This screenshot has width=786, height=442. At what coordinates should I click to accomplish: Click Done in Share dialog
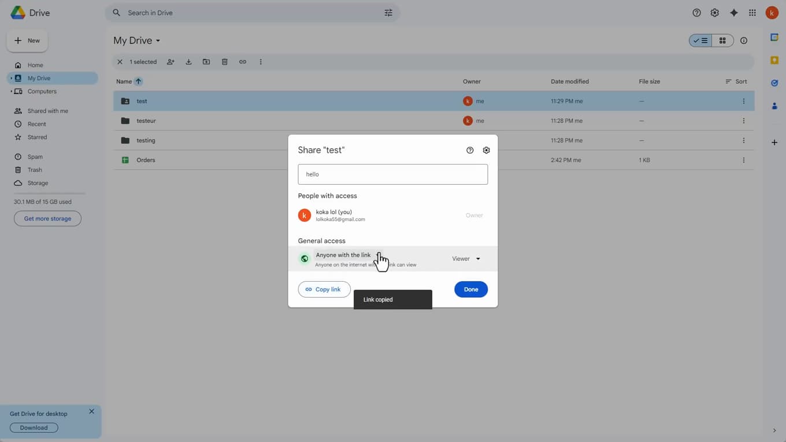pyautogui.click(x=471, y=289)
